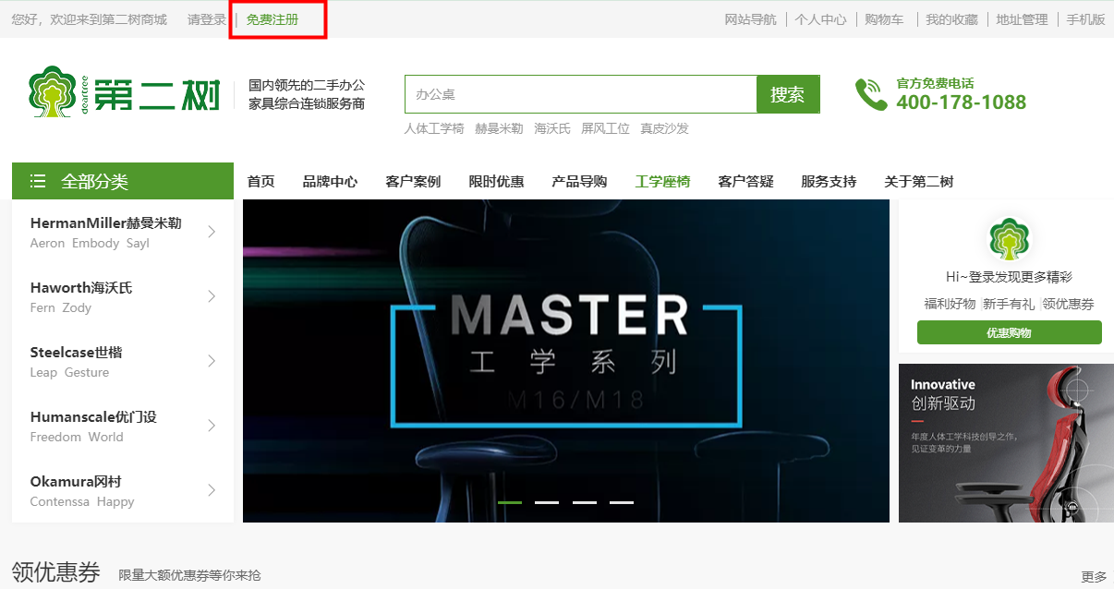Viewport: 1114px width, 589px height.
Task: Open the Freedom sub-category link
Action: point(55,438)
